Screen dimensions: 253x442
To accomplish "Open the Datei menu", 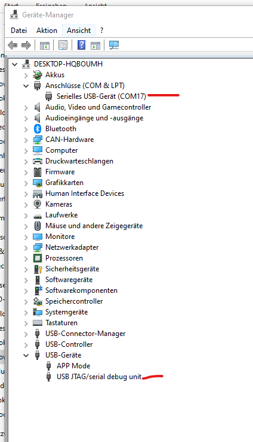I will click(x=19, y=31).
